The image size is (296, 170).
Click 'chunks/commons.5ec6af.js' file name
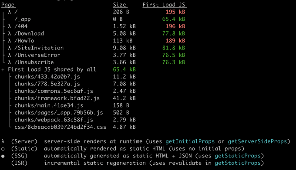[x=54, y=91]
